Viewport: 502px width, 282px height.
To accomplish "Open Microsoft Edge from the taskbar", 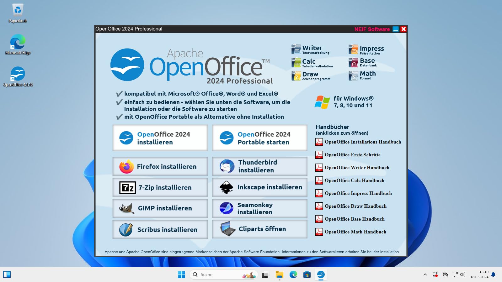I will tap(293, 274).
